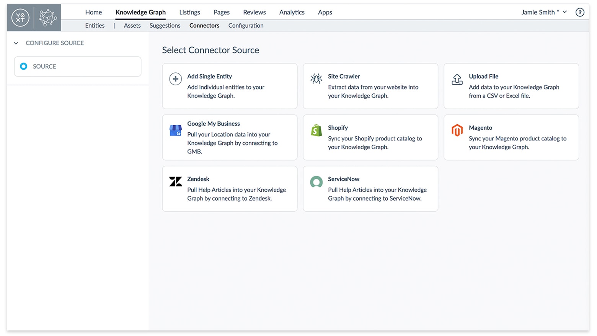
Task: Choose the Site Crawler title
Action: pos(344,77)
